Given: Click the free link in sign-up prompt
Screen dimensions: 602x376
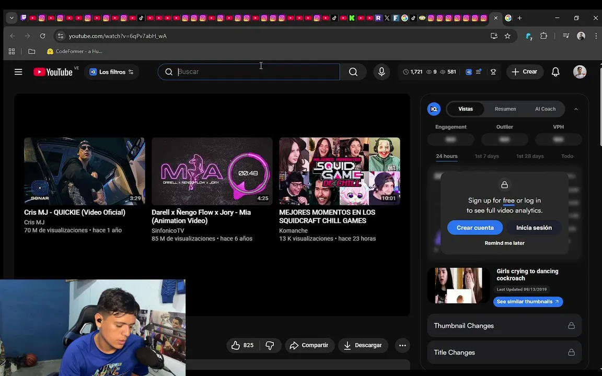Looking at the screenshot, I should [508, 201].
